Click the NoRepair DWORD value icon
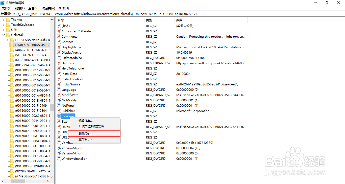 [x=59, y=105]
